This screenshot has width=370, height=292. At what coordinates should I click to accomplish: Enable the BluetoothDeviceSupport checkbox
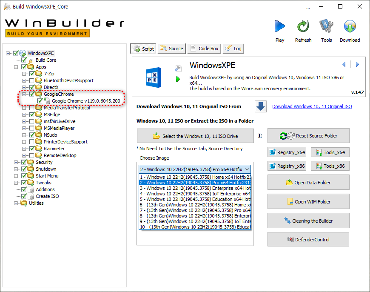pos(31,80)
